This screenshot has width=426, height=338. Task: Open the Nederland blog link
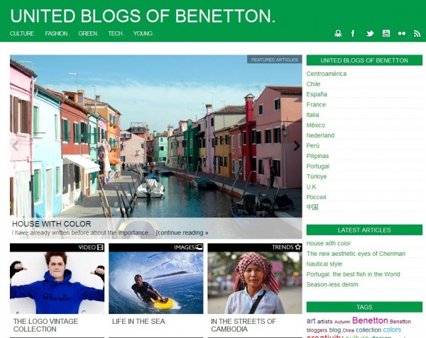(320, 135)
